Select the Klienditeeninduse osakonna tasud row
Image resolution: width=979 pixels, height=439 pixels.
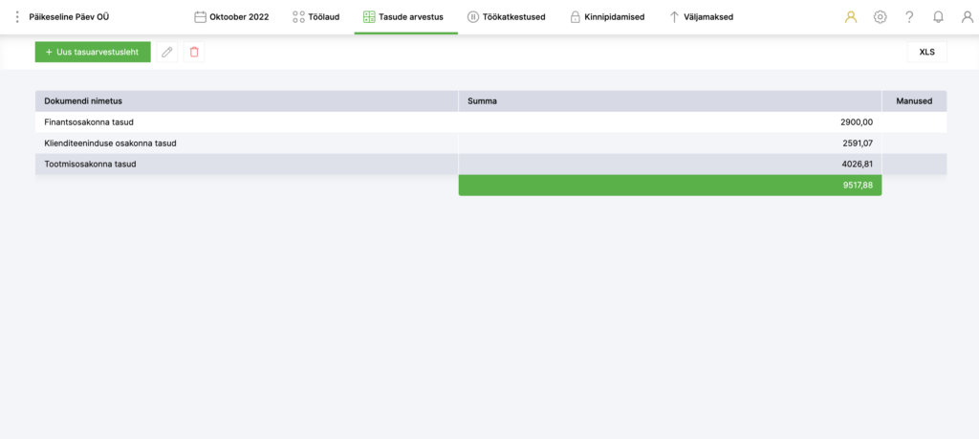pos(490,143)
